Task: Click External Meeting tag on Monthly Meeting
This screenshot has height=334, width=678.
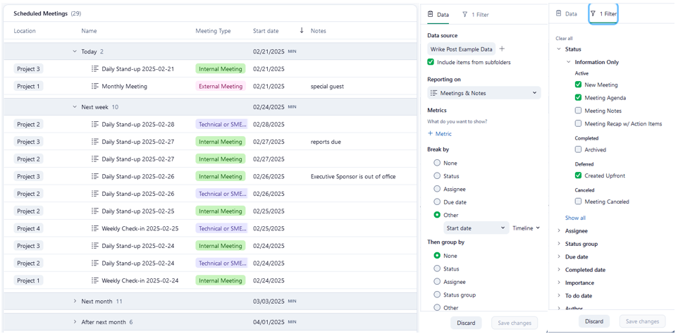Action: click(221, 86)
